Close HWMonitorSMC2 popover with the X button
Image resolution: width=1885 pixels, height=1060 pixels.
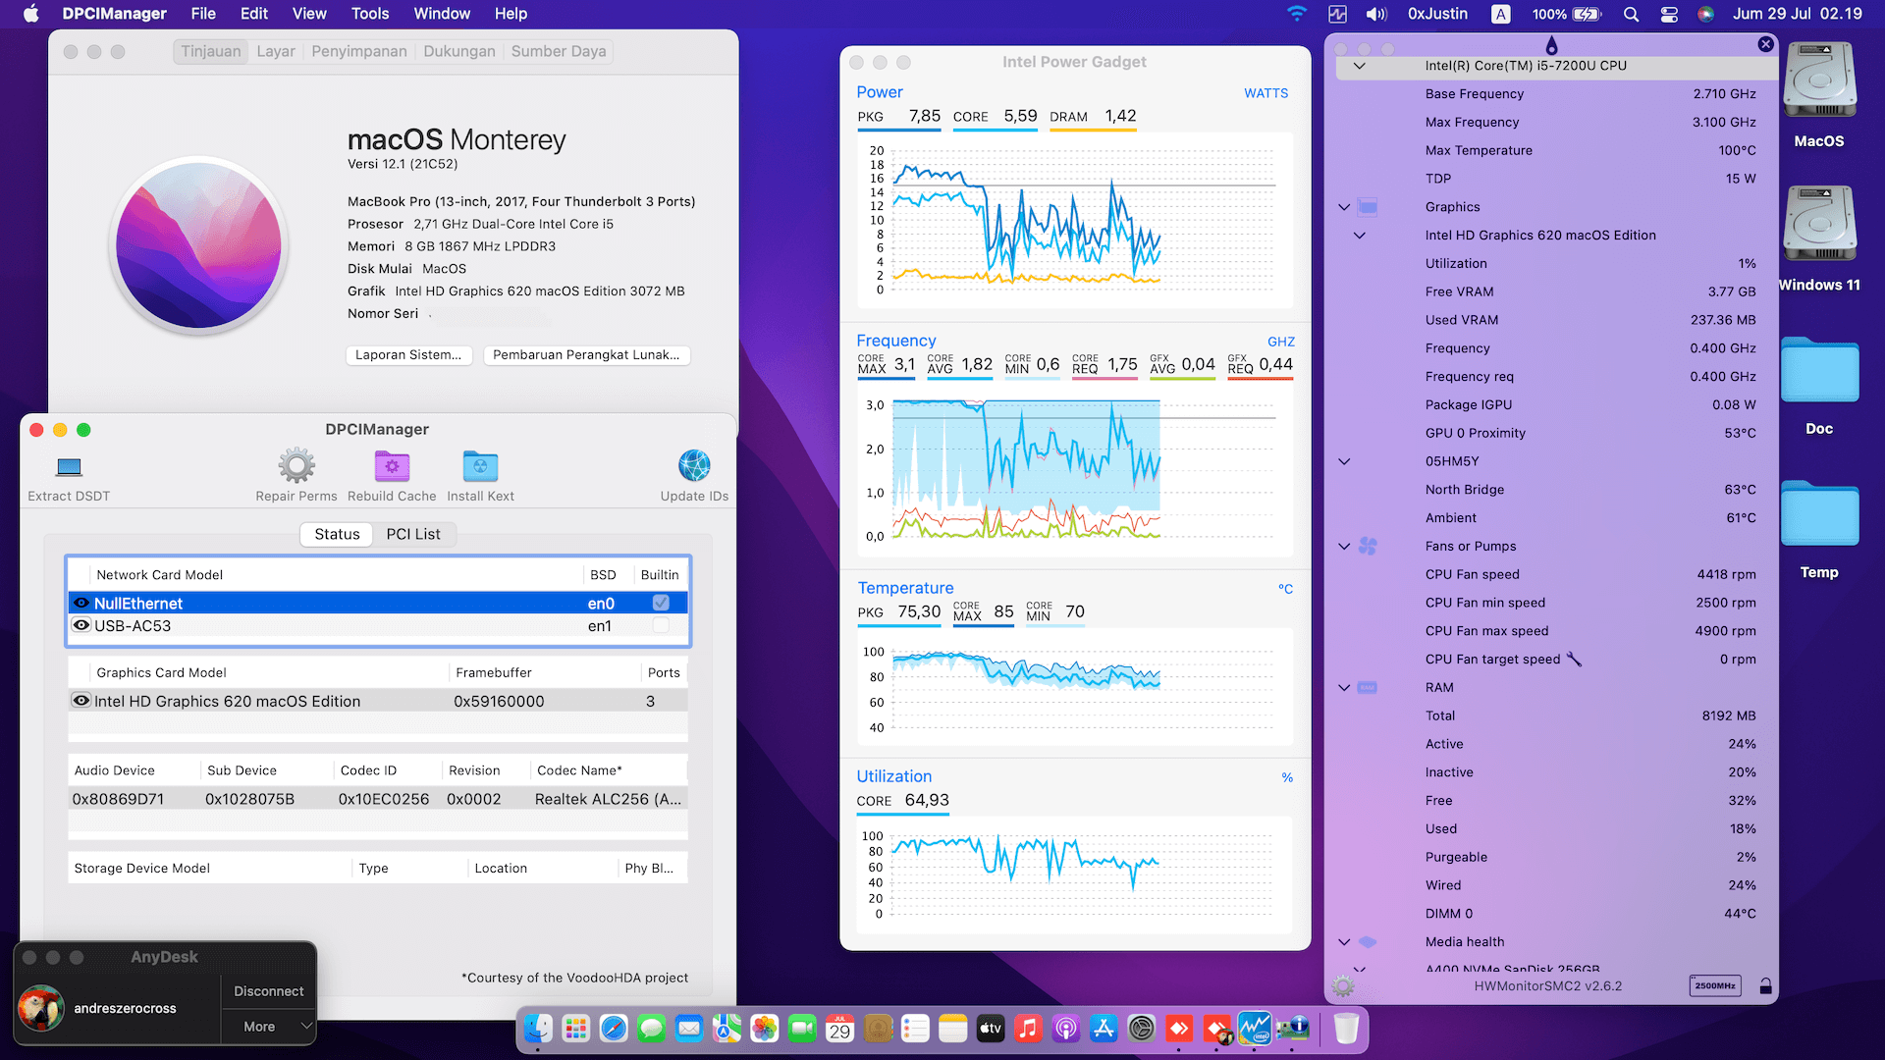[x=1765, y=44]
